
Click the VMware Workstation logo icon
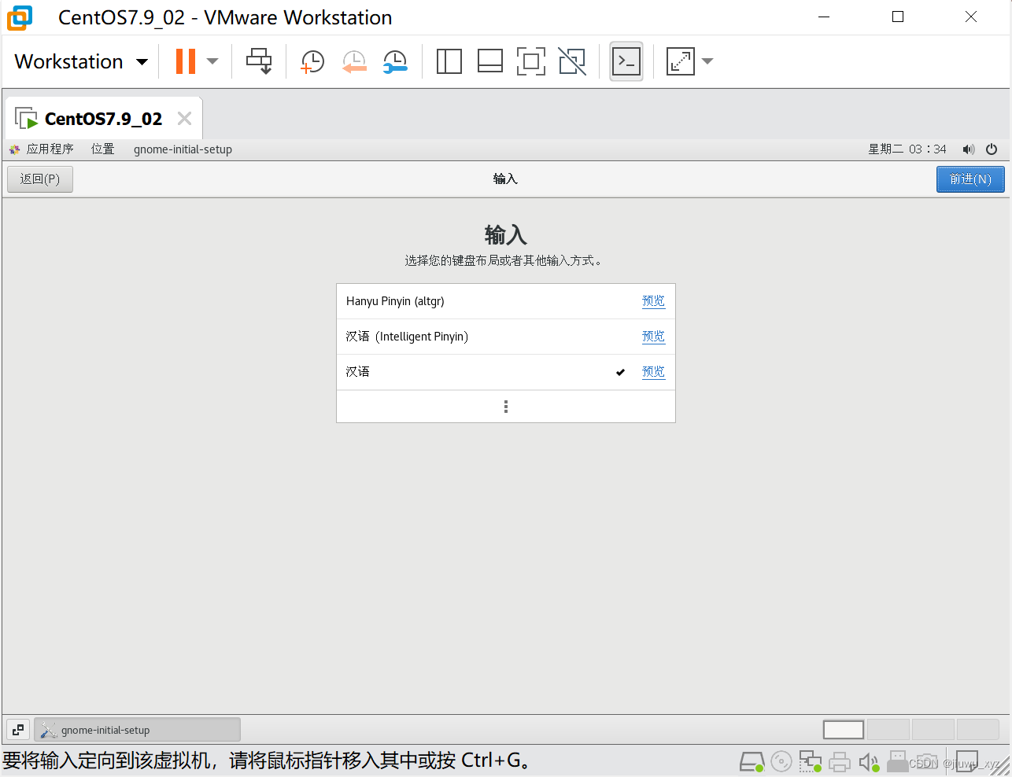coord(20,17)
